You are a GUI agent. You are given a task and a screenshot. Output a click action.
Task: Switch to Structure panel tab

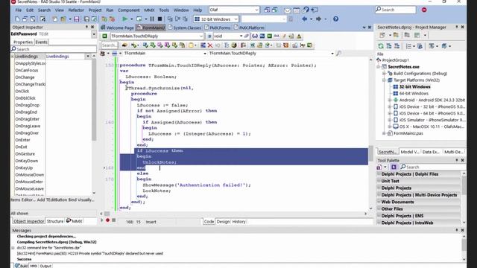pos(55,221)
